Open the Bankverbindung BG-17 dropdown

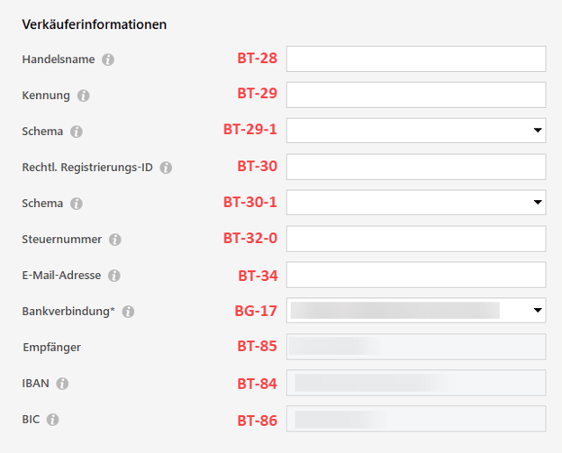416,311
